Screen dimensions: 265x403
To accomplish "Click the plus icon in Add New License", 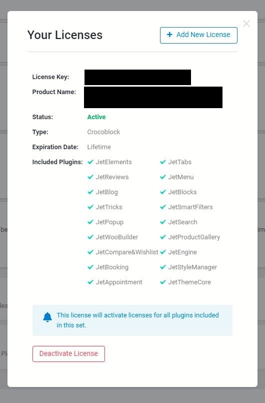I will (x=169, y=35).
